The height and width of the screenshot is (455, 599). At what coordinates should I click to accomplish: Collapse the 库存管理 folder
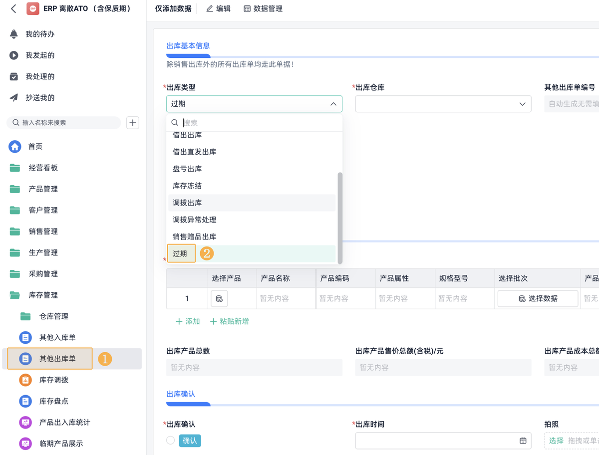pos(15,295)
